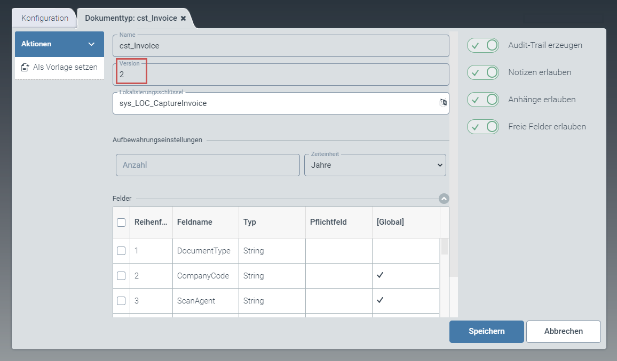The image size is (617, 361).
Task: Select the CompanyCode row checkbox
Action: click(121, 275)
